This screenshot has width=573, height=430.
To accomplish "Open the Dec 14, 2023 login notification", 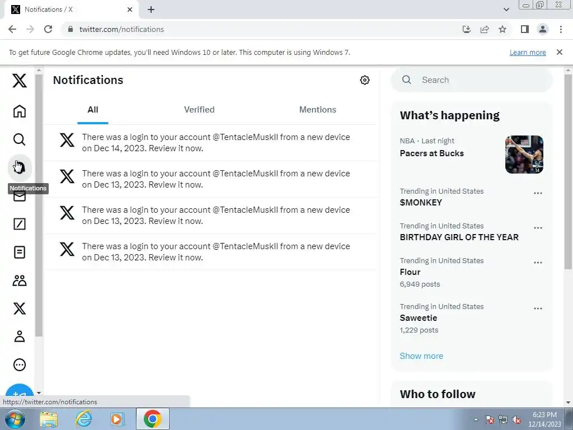I will 211,143.
